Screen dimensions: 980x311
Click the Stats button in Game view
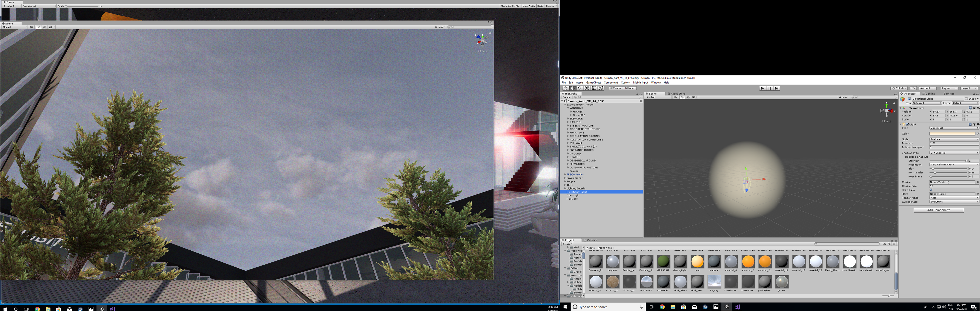(540, 6)
